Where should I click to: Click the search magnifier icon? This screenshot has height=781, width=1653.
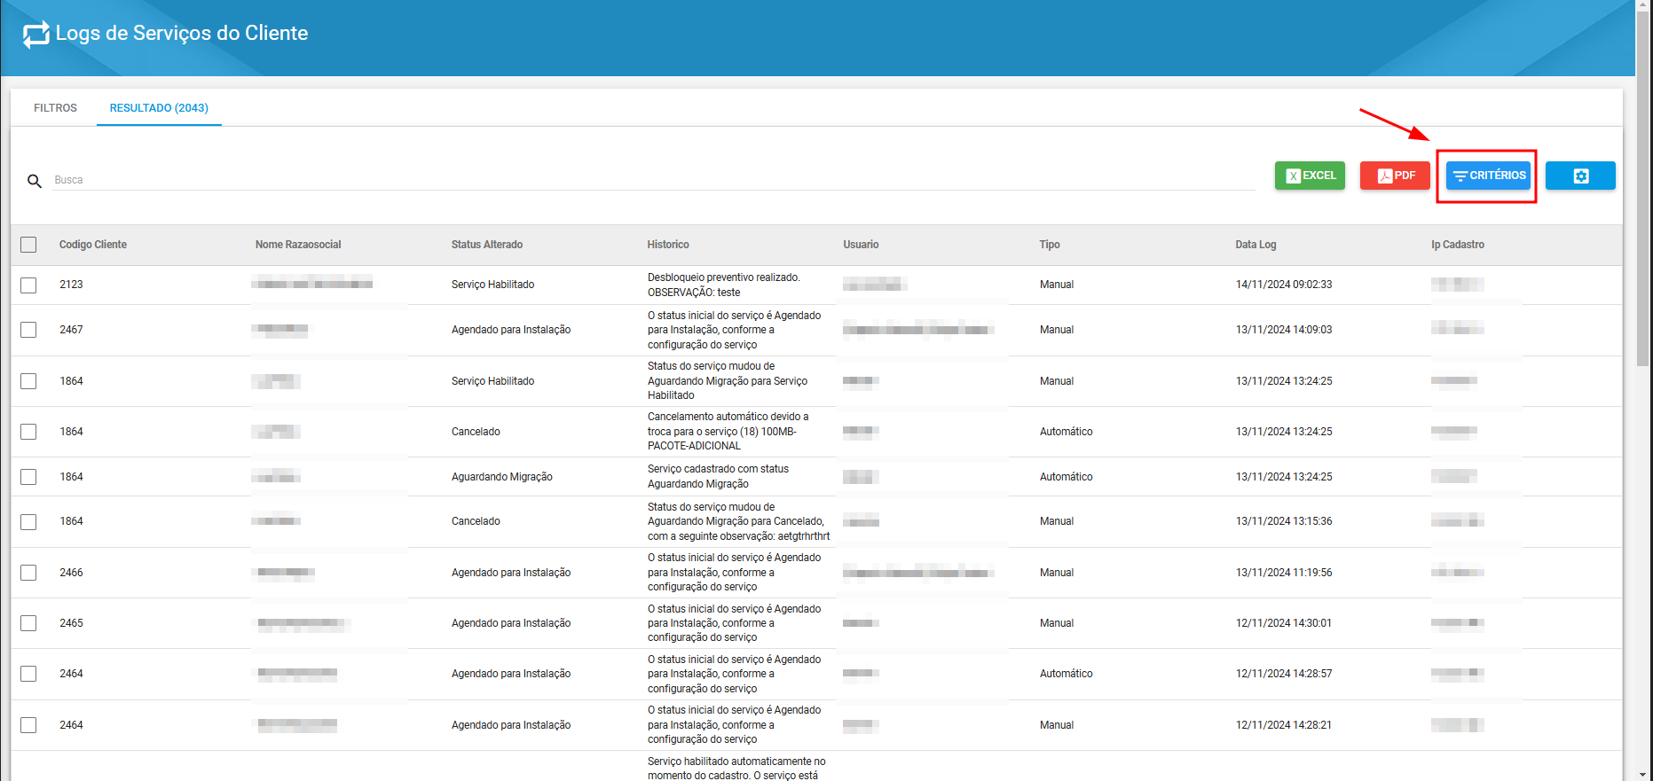tap(35, 181)
